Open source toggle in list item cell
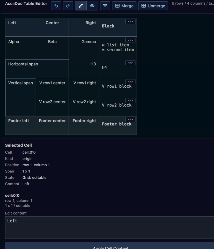 (130, 40)
